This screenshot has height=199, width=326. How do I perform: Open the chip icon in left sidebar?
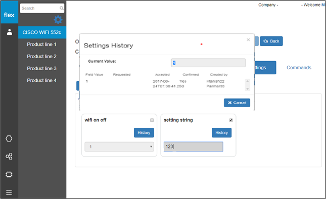click(9, 174)
